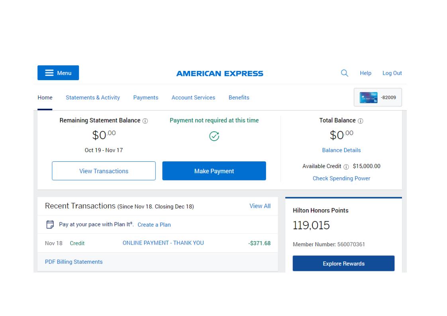447x316 pixels.
Task: Go to Account Services tab
Action: pos(193,98)
